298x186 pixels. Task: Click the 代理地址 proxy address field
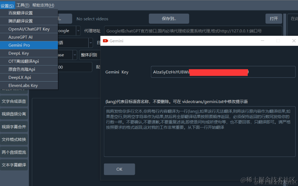193,31
